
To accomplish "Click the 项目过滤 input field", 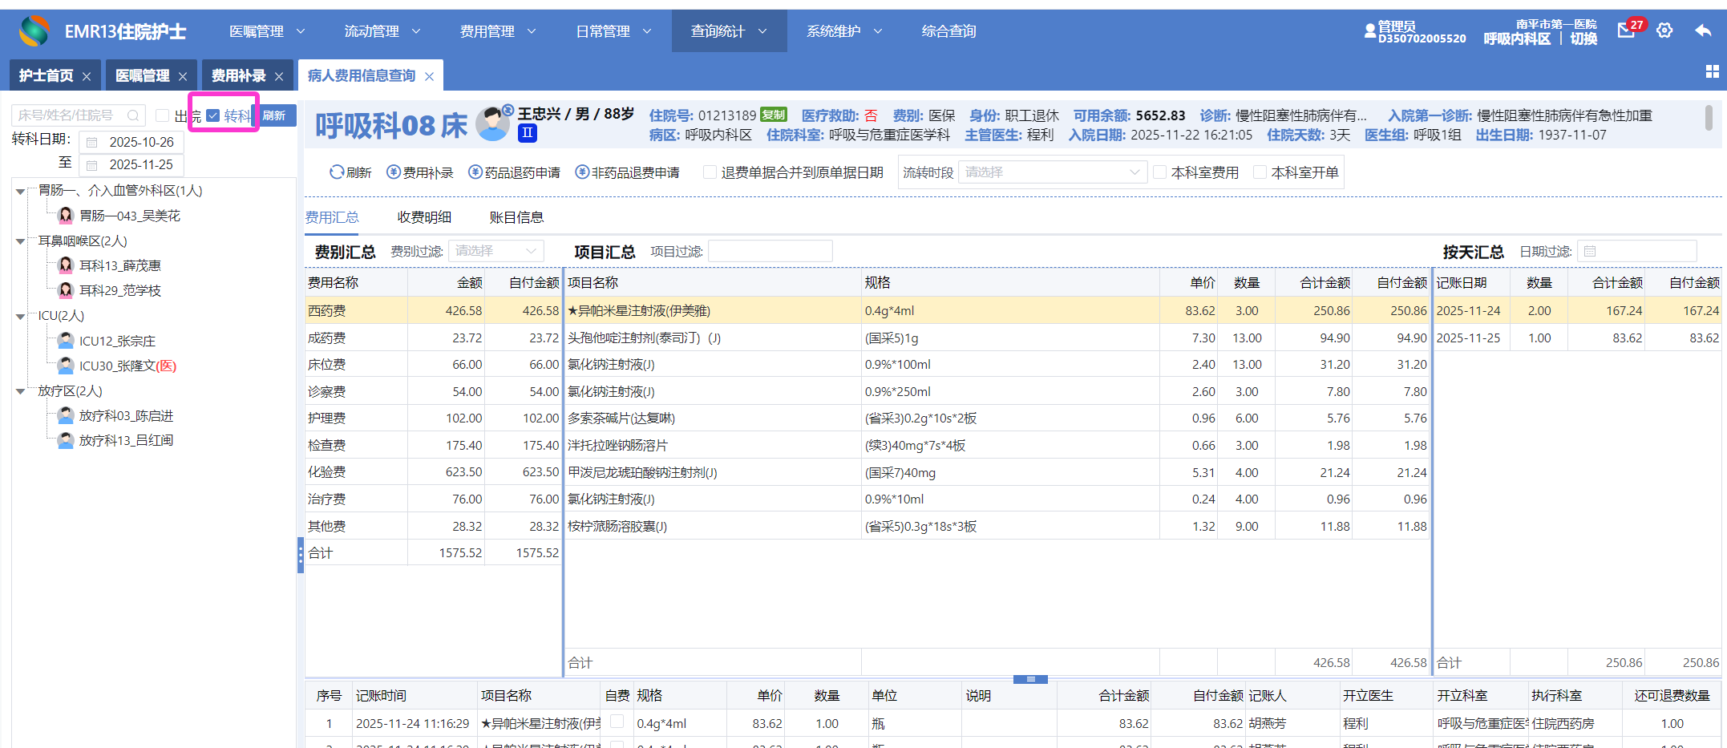I will (770, 252).
